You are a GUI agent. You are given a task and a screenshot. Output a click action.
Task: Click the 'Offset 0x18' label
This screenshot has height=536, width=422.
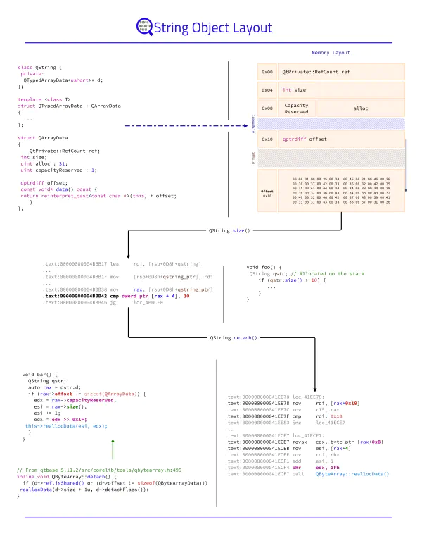pos(267,193)
